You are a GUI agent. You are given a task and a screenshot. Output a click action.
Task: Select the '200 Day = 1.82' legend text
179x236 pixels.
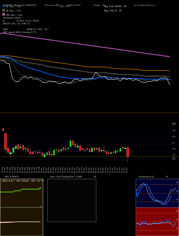[14, 15]
